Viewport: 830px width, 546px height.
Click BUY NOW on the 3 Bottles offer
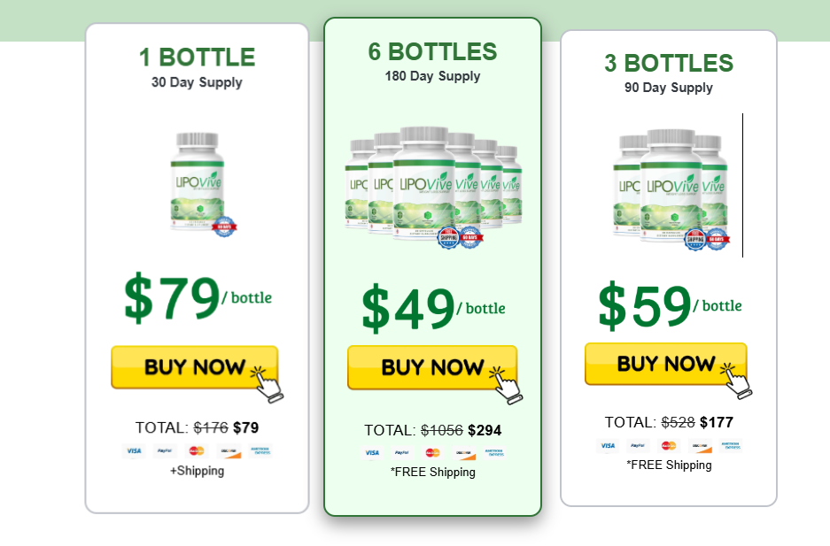click(x=667, y=364)
